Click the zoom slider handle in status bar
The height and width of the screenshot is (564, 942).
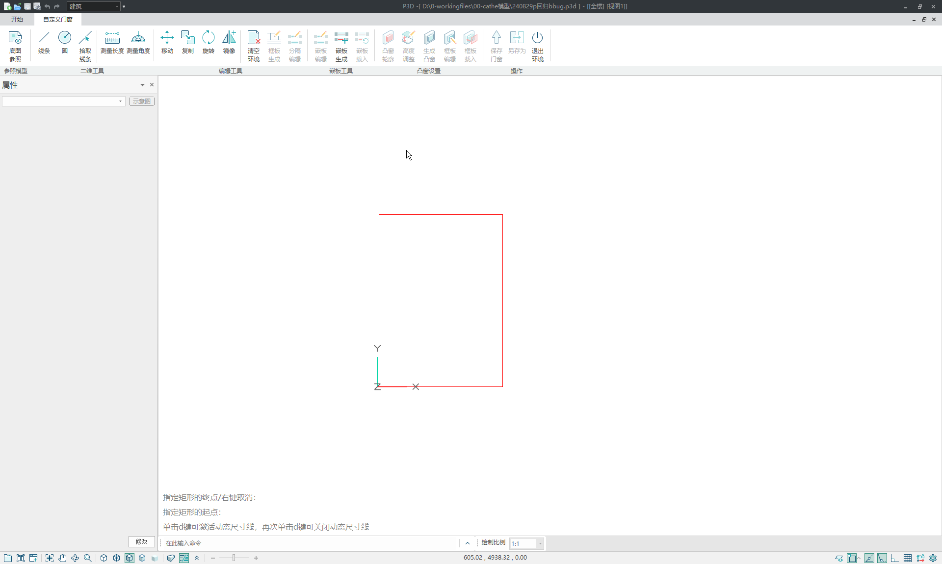click(234, 558)
